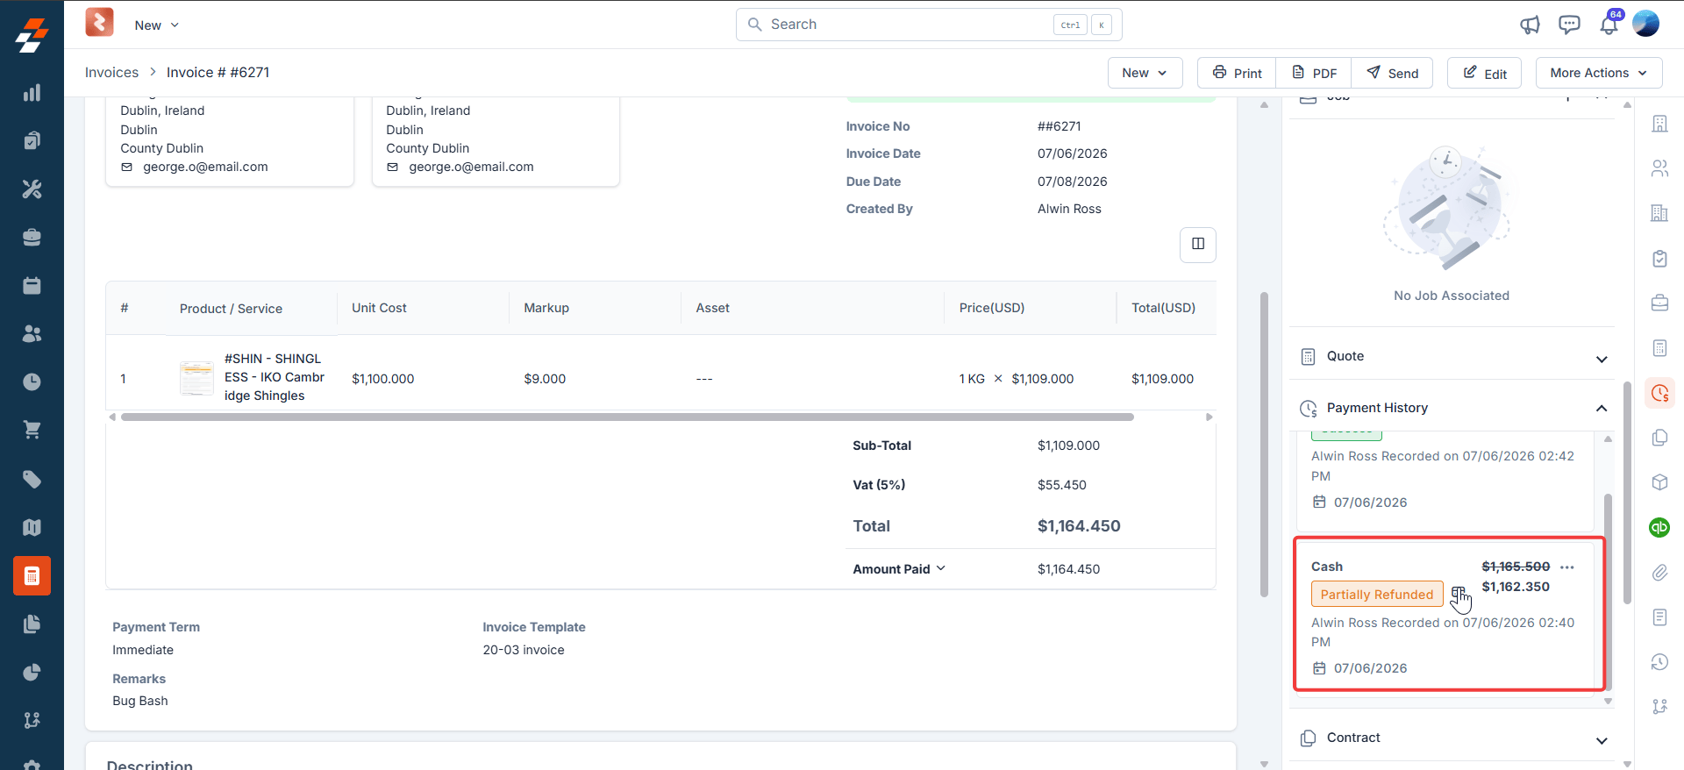The height and width of the screenshot is (770, 1684).
Task: Click the Total amount $1,164.450
Action: (1079, 526)
